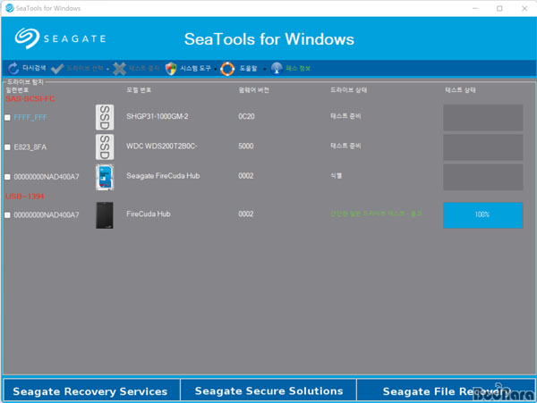Click firmware version 5000
537x403 pixels.
(x=246, y=147)
